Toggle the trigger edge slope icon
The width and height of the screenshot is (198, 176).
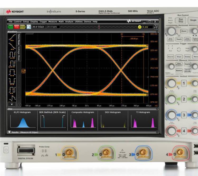point(156,27)
